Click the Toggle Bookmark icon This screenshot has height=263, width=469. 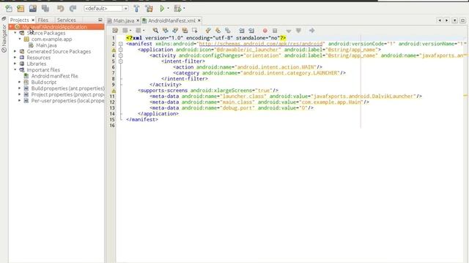click(228, 31)
